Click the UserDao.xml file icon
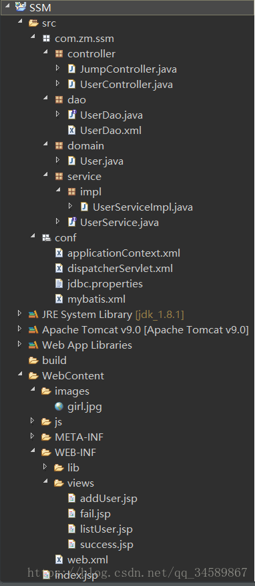The height and width of the screenshot is (586, 255). click(x=71, y=130)
